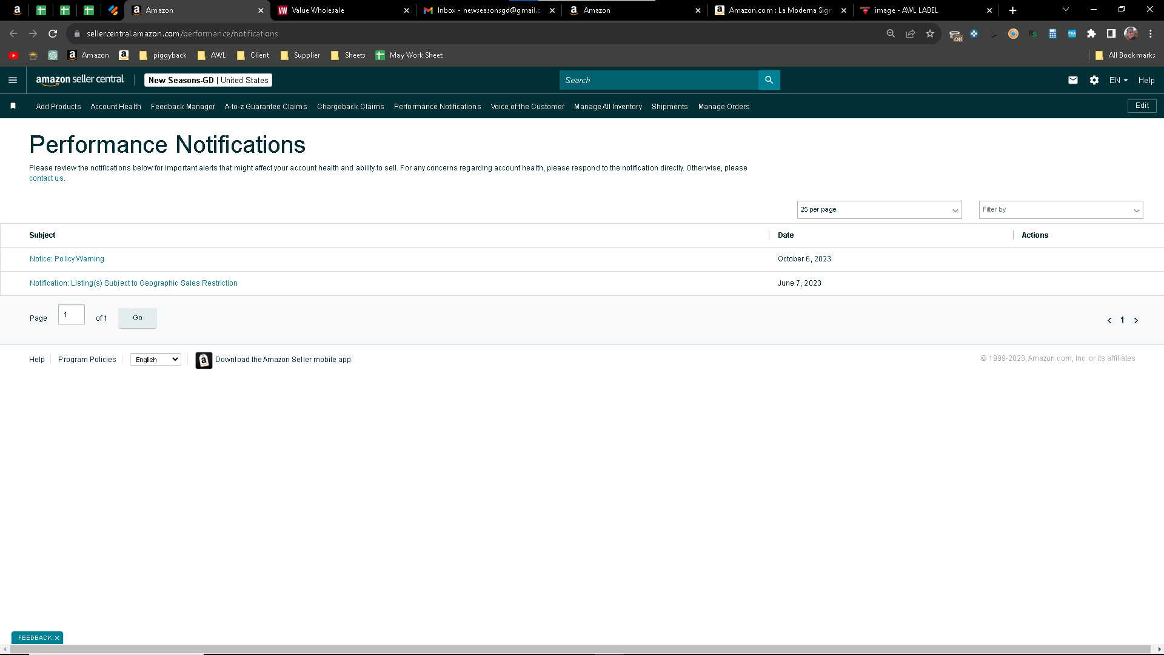Viewport: 1164px width, 655px height.
Task: Bookmark this page with the star icon
Action: pyautogui.click(x=930, y=34)
